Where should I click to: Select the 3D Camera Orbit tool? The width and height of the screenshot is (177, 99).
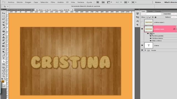pos(4,71)
